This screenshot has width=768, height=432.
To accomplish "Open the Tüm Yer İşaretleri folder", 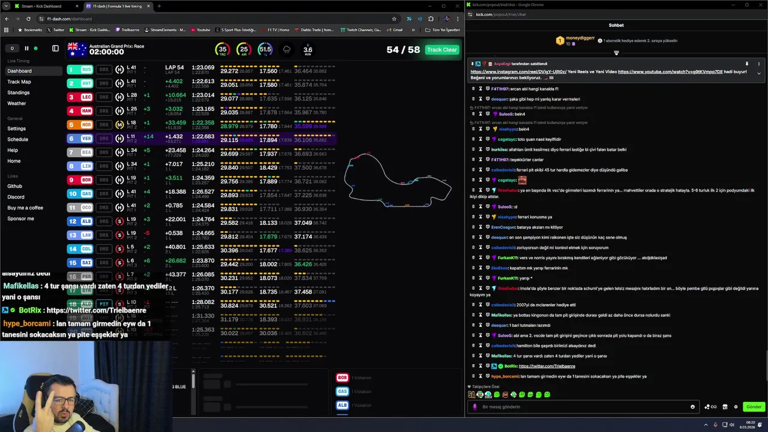I will coord(442,29).
